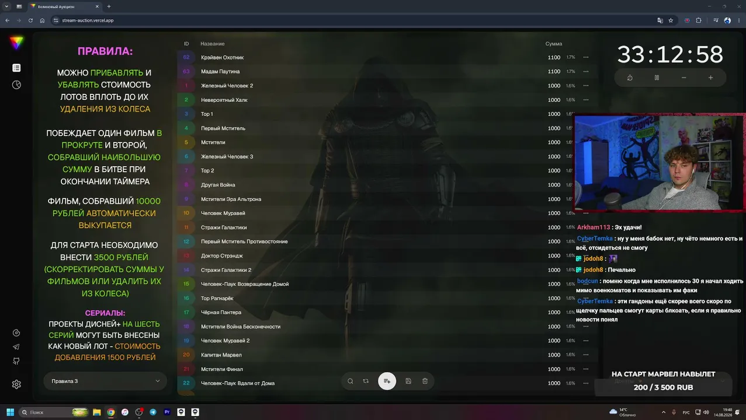Open options menu for Мстители Финал
Image resolution: width=746 pixels, height=420 pixels.
point(586,369)
